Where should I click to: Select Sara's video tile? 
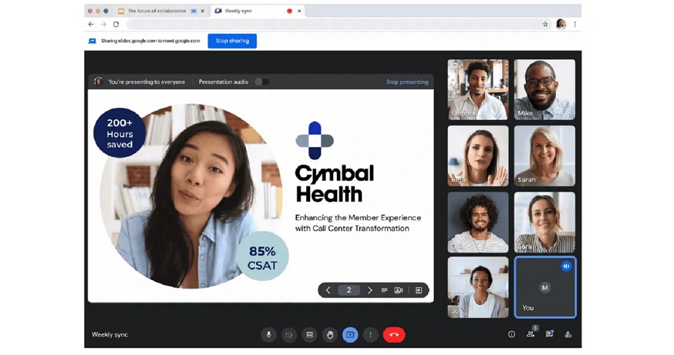[x=545, y=222]
